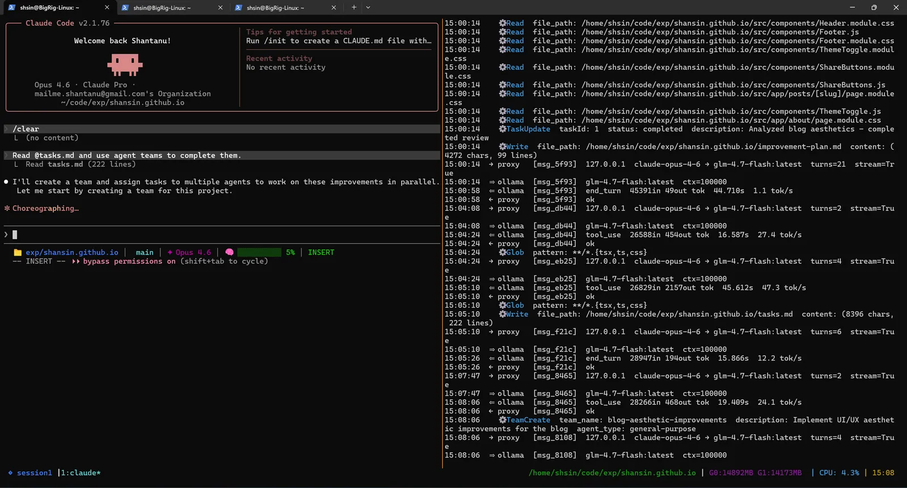Screen dimensions: 907x488
Task: Select the 1:claude* tmux window
Action: [x=81, y=473]
